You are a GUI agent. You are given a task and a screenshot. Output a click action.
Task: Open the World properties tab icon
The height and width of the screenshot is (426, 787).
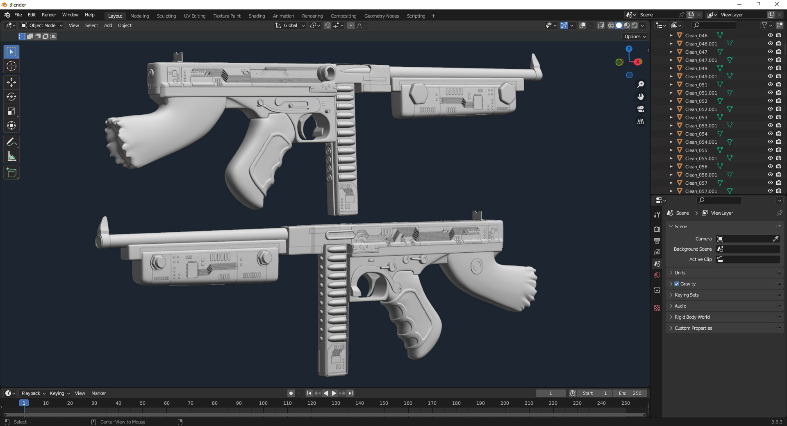click(657, 275)
